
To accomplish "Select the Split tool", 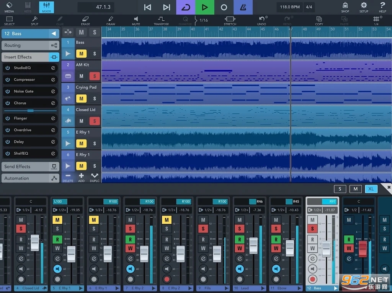I will click(x=34, y=21).
